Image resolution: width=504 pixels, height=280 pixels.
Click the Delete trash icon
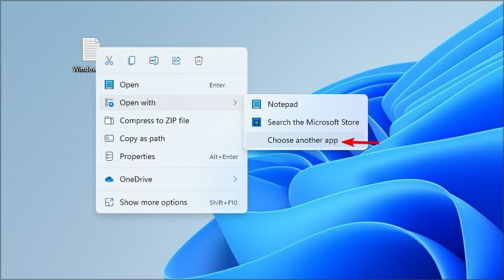(199, 60)
